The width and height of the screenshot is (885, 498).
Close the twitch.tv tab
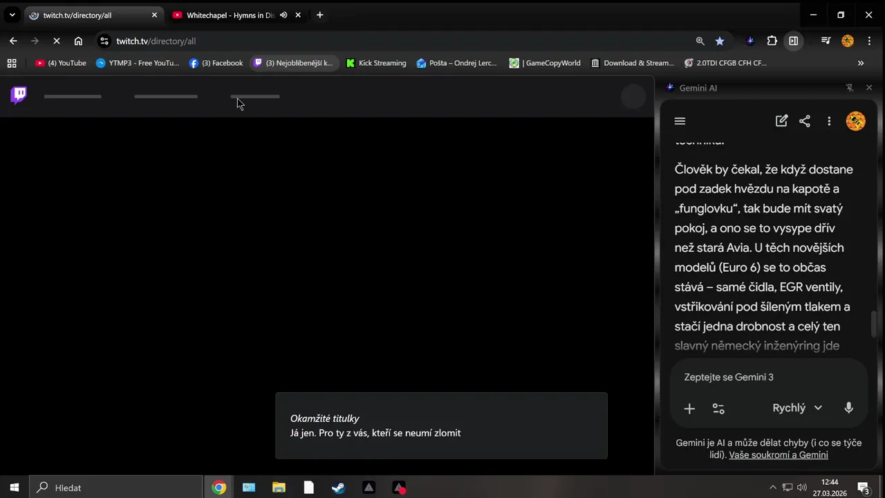(154, 15)
